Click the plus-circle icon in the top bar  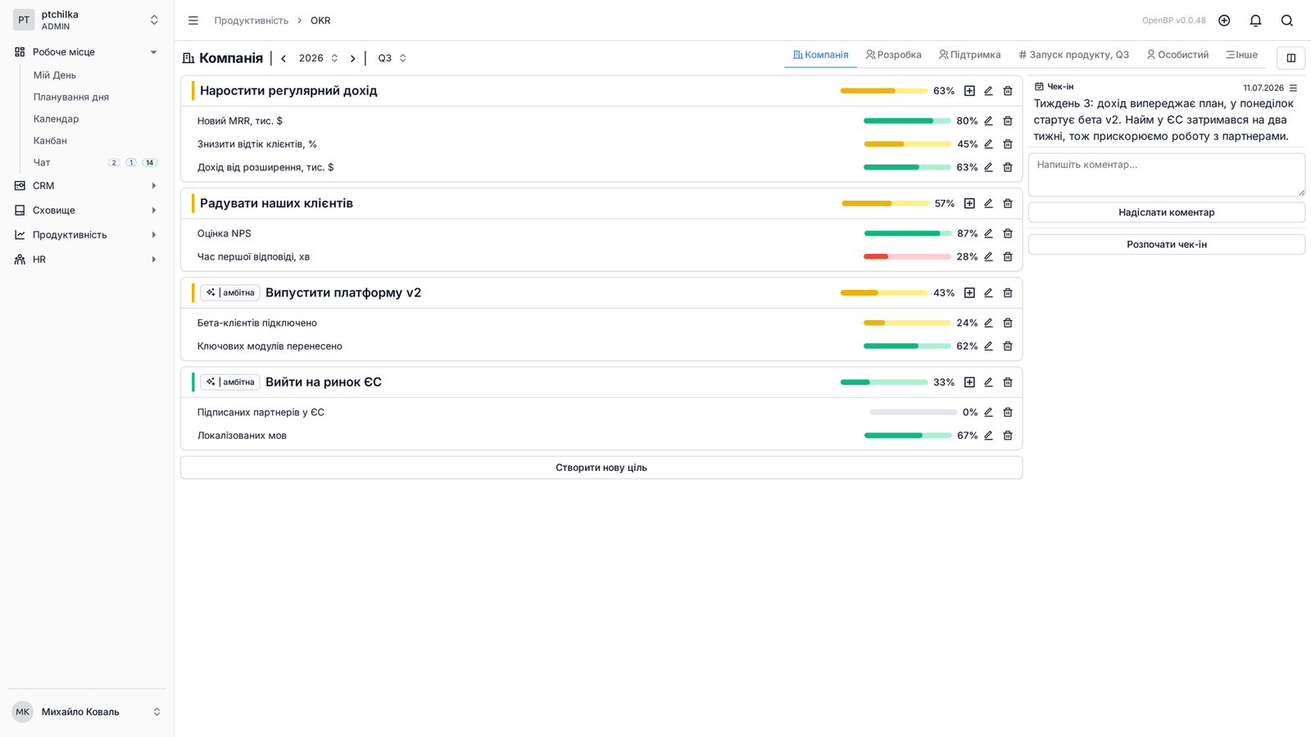(1224, 20)
